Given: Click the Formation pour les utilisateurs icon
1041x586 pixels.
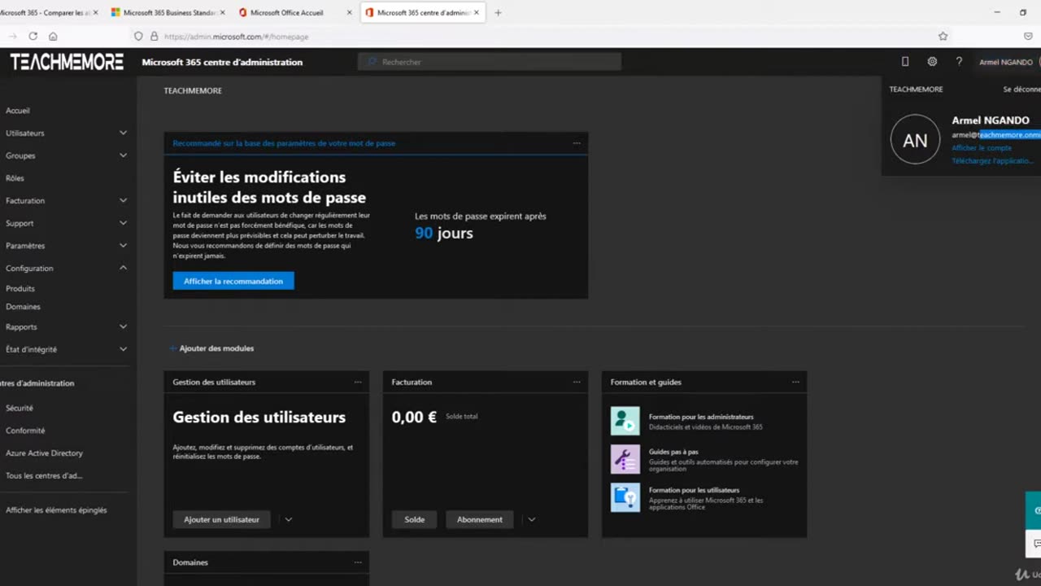Looking at the screenshot, I should tap(625, 497).
